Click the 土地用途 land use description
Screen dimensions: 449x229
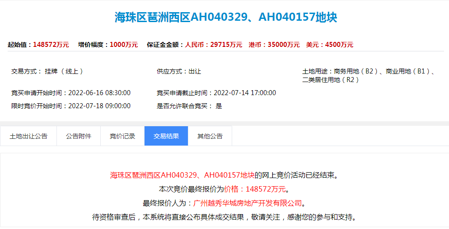pyautogui.click(x=369, y=75)
